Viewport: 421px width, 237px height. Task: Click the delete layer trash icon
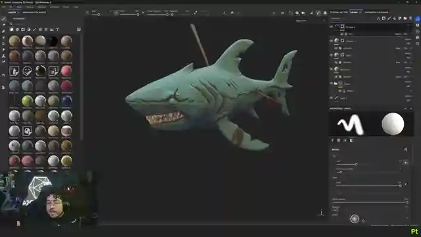(x=410, y=18)
